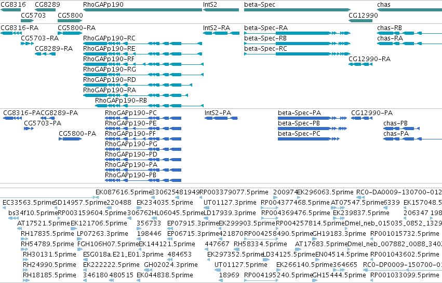Click the CG8316 gene label
The image size is (442, 283).
pos(14,5)
